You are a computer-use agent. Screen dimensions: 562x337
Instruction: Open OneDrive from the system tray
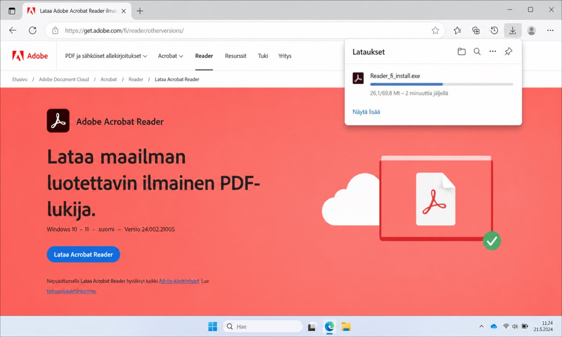tap(494, 326)
